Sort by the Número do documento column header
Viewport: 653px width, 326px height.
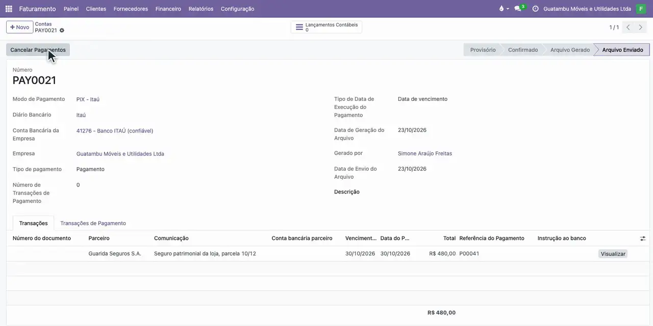point(42,238)
